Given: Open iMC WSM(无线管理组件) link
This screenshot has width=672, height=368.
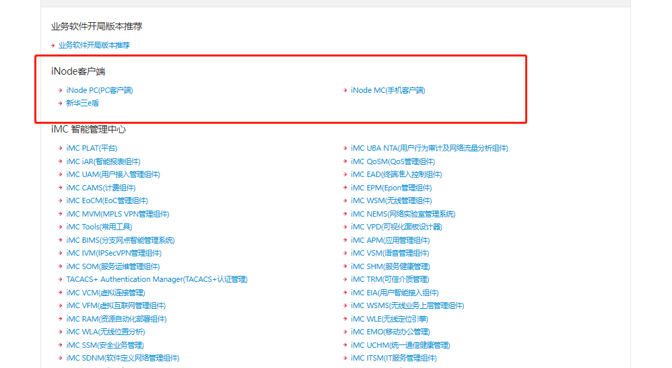Looking at the screenshot, I should point(391,200).
